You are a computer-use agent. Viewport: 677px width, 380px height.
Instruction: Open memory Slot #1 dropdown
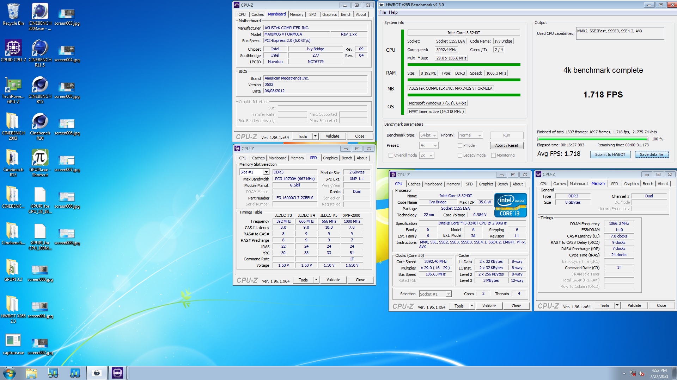[254, 172]
